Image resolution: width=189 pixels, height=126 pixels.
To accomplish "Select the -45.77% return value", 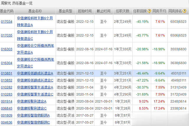I will point(142,36).
